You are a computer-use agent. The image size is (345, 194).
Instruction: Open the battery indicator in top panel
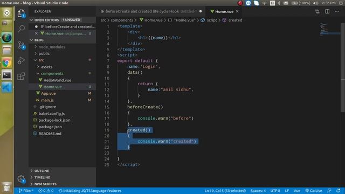[301, 3]
